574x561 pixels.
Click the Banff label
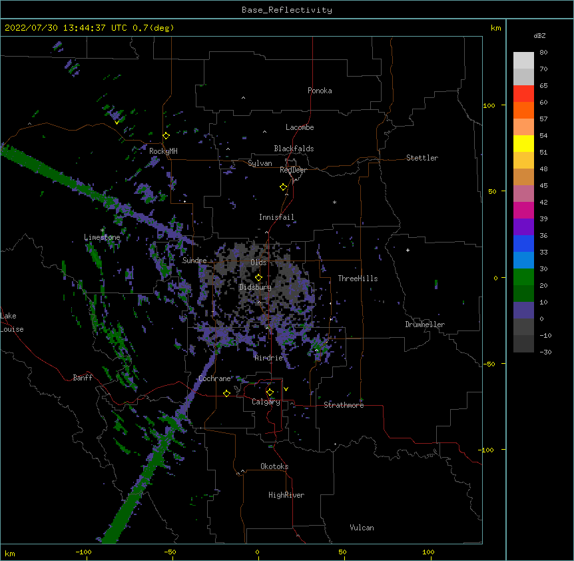(83, 378)
